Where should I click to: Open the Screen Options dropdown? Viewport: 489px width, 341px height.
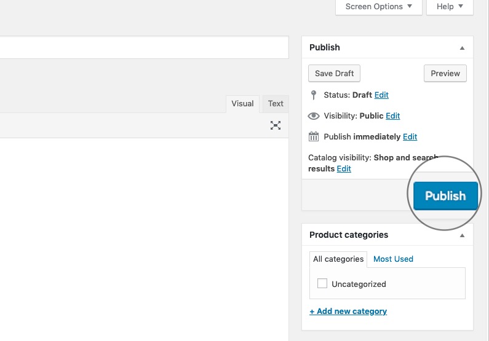point(379,7)
